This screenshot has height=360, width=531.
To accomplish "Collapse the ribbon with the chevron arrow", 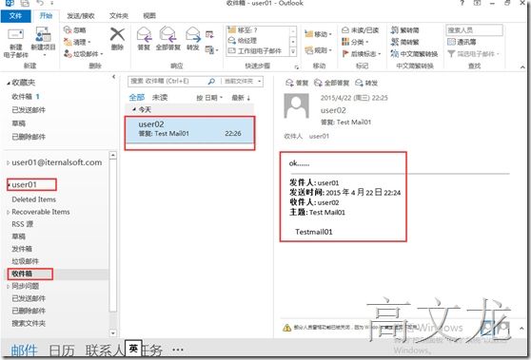I will (x=522, y=67).
